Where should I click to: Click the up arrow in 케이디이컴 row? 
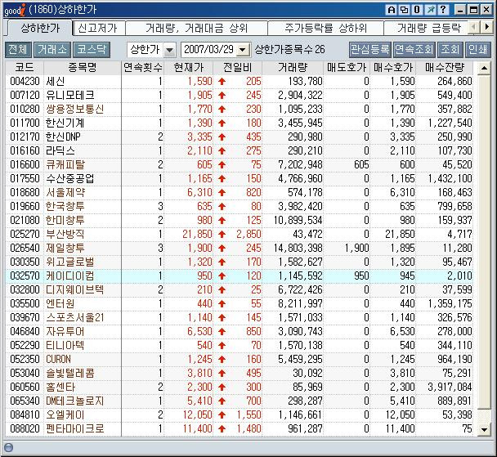222,276
